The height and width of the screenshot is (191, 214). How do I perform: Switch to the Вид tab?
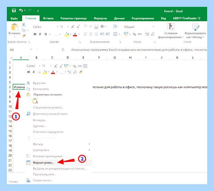click(x=163, y=18)
